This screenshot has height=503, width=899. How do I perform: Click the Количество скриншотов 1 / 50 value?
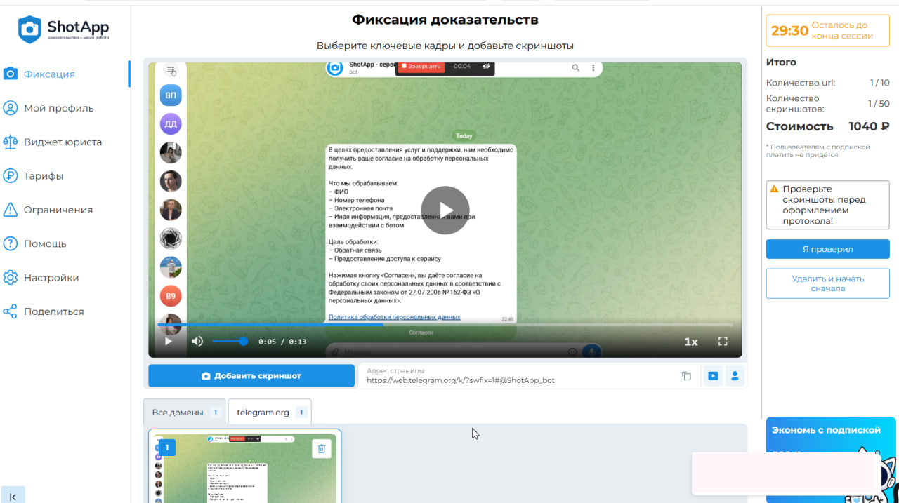pos(879,104)
